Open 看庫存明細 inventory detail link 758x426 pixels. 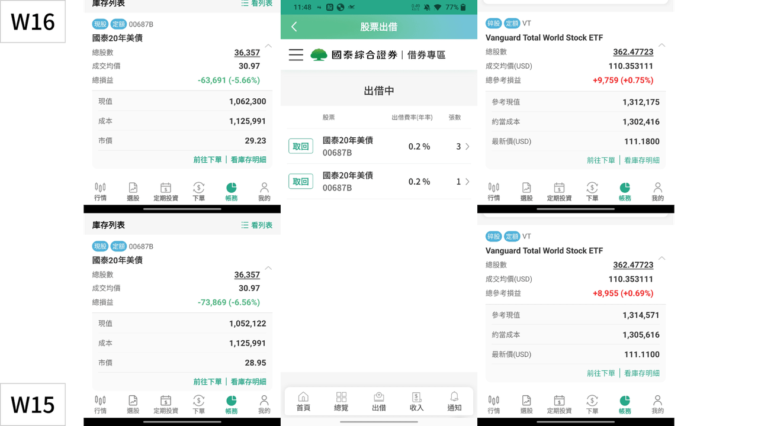pyautogui.click(x=249, y=160)
